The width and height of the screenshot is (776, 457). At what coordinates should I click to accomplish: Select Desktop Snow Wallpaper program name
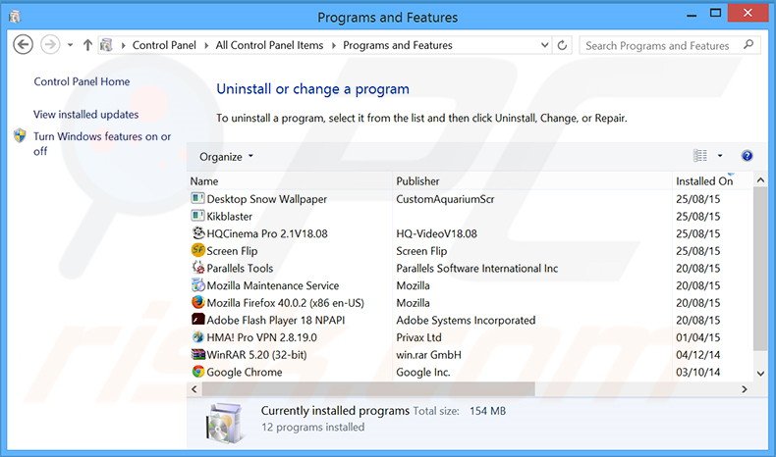pyautogui.click(x=267, y=199)
